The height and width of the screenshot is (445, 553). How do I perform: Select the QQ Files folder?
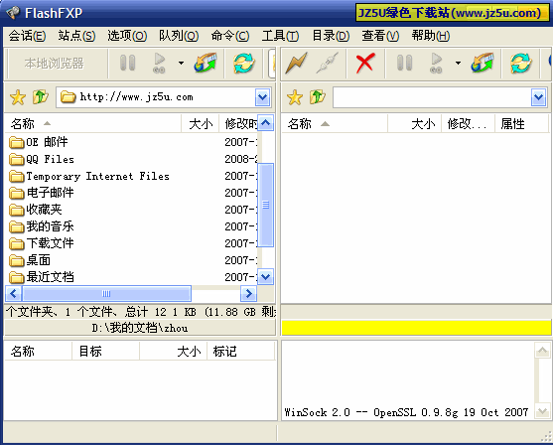(x=42, y=159)
